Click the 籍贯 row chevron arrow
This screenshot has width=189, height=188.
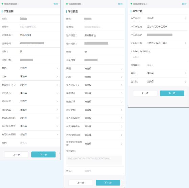click(x=186, y=73)
